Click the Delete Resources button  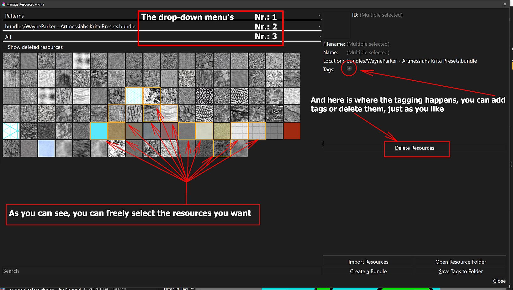414,148
